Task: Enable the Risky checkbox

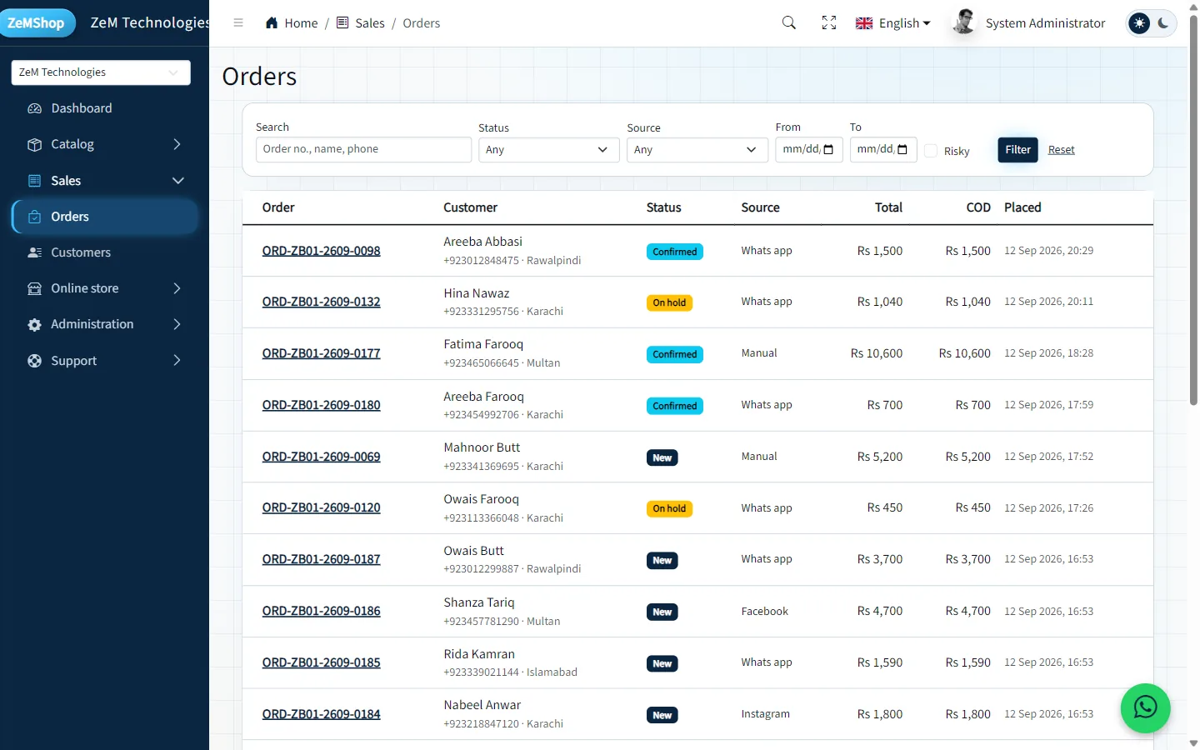Action: [931, 151]
